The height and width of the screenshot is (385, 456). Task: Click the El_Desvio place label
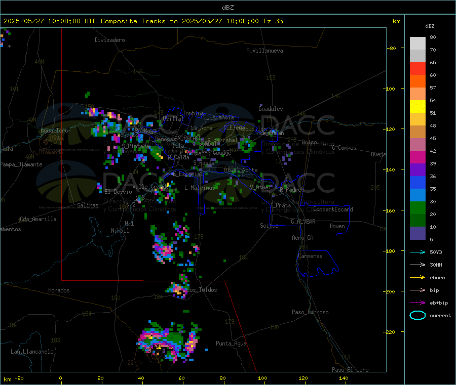(x=119, y=192)
